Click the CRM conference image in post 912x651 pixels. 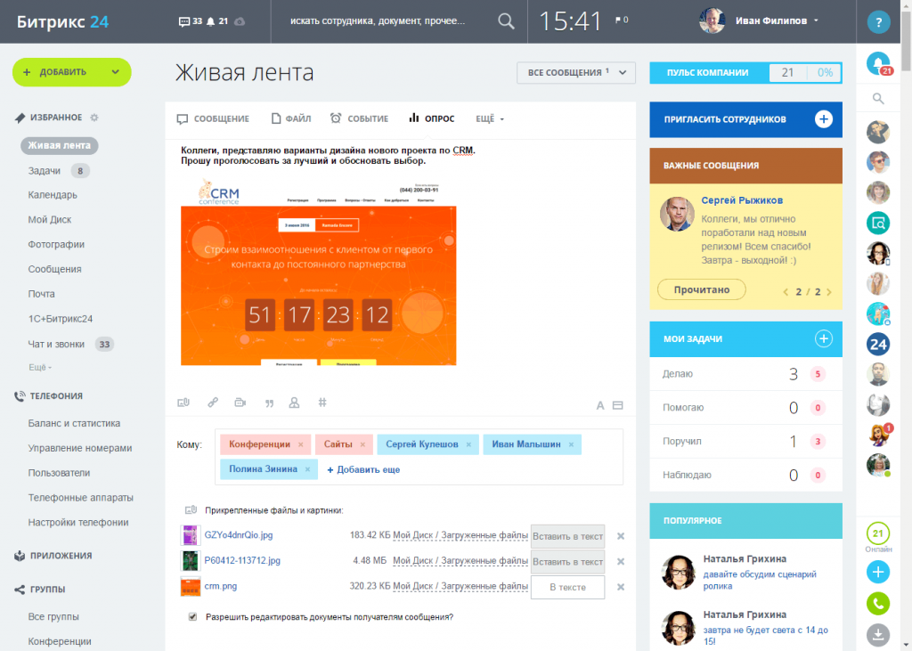point(318,273)
